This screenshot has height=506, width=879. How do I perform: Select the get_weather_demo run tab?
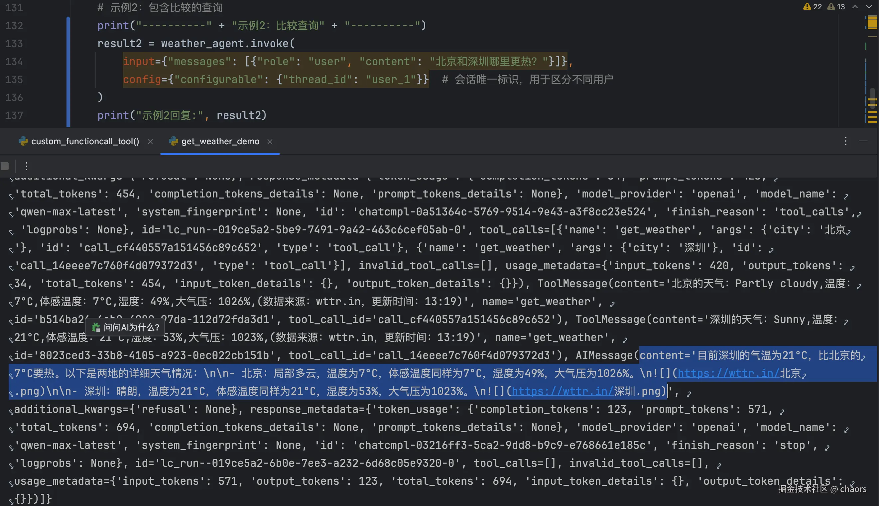220,141
